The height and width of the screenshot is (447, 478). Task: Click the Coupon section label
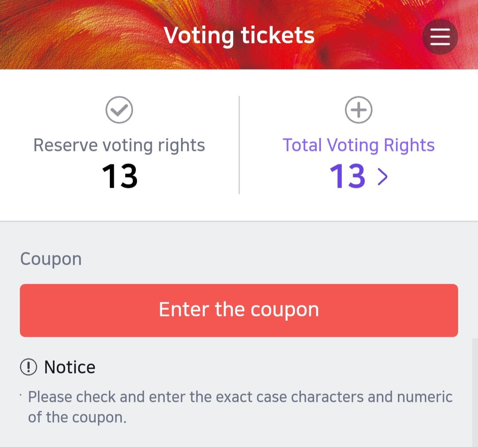click(51, 259)
